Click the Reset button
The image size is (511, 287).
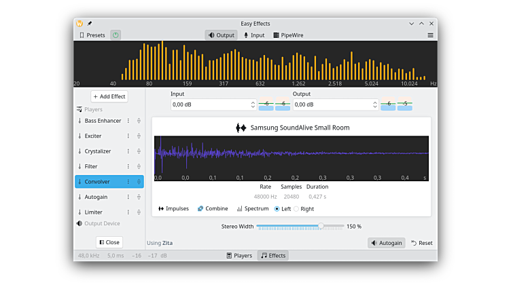[x=421, y=243]
